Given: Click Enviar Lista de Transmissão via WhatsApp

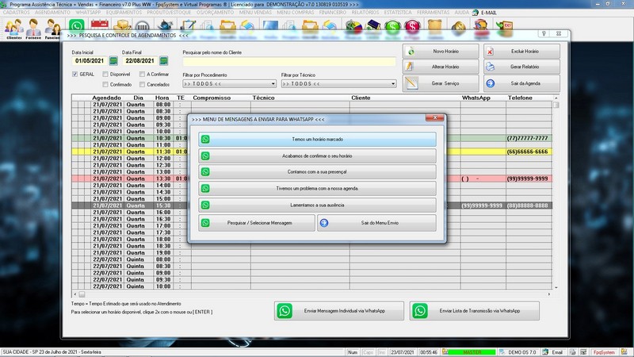Looking at the screenshot, I should (x=474, y=311).
